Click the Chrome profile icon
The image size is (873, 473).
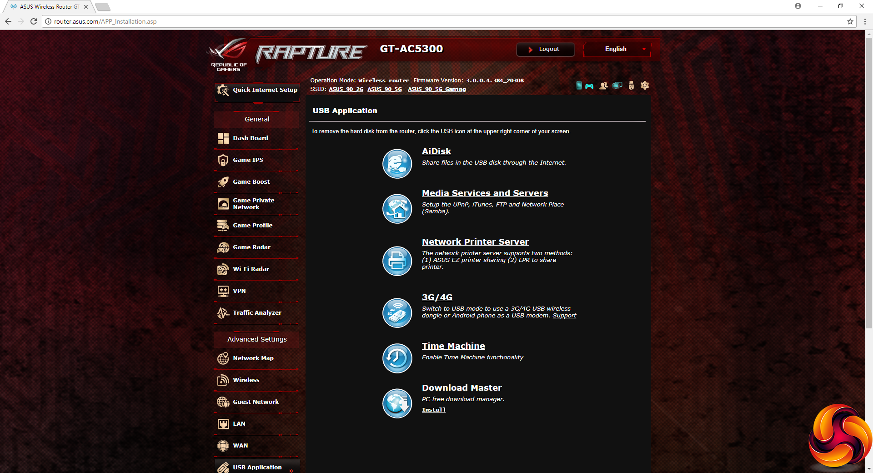pos(798,6)
